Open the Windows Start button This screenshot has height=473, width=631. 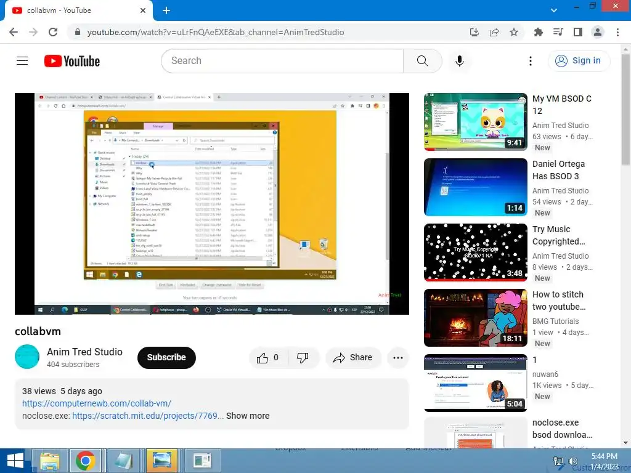(15, 461)
